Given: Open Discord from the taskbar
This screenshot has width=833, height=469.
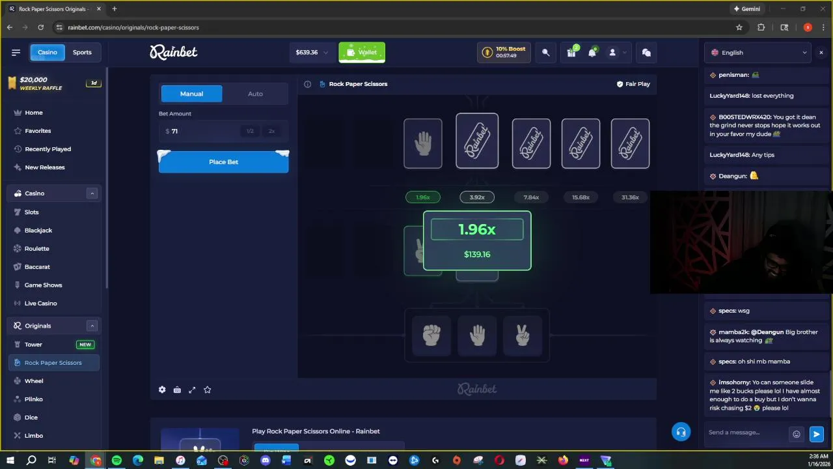Looking at the screenshot, I should point(265,461).
